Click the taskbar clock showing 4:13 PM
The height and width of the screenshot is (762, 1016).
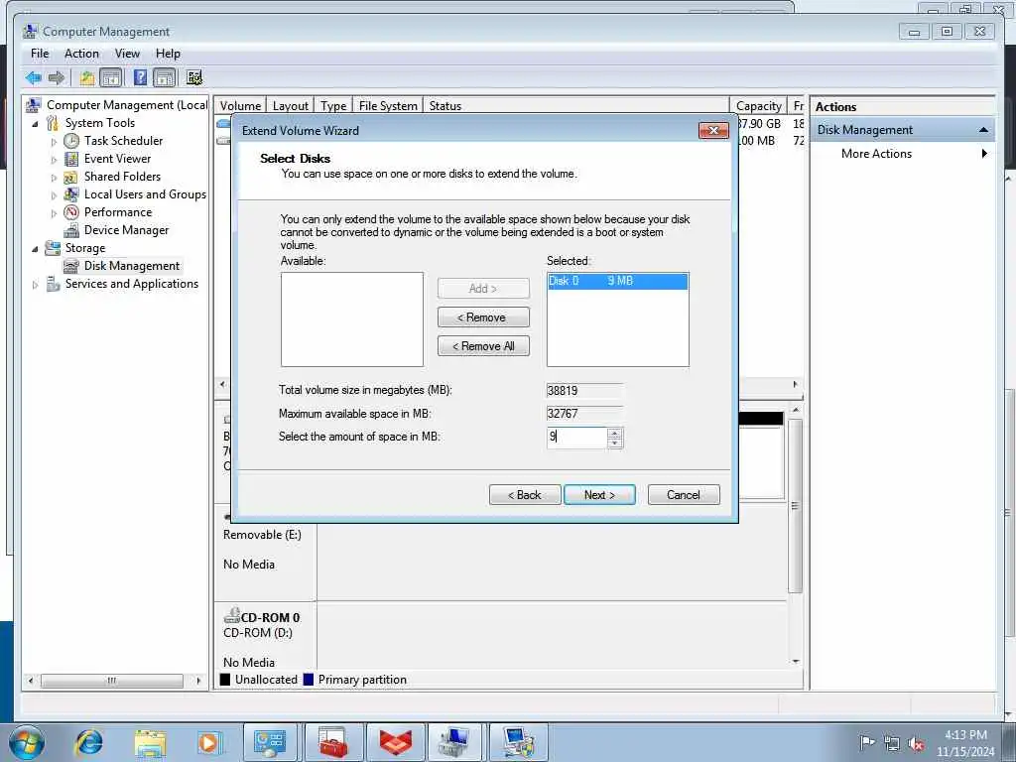965,743
